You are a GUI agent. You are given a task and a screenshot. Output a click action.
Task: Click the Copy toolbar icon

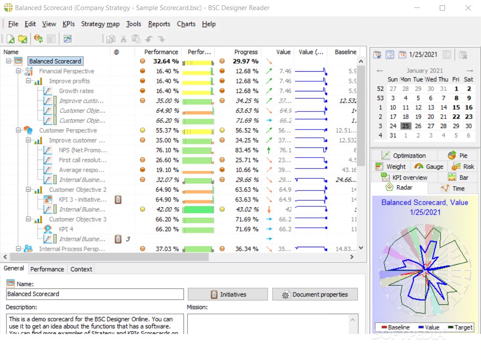111,39
